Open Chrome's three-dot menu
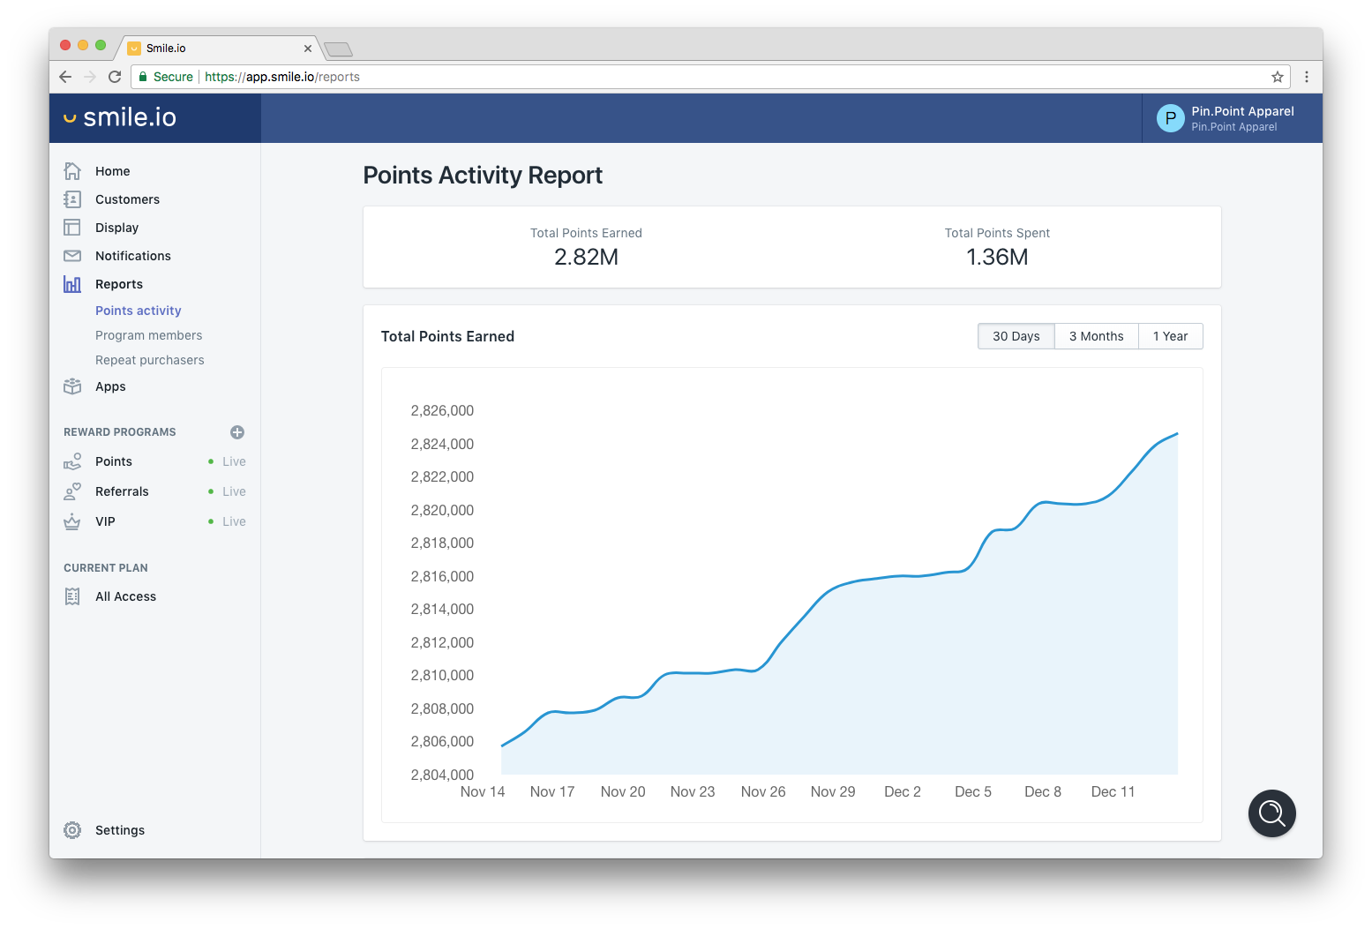 pyautogui.click(x=1307, y=77)
